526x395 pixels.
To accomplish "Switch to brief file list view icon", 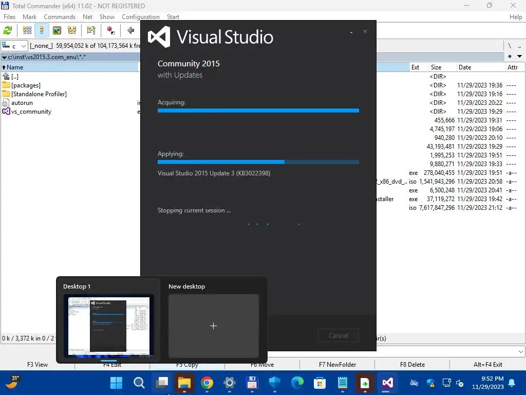I will point(27,30).
